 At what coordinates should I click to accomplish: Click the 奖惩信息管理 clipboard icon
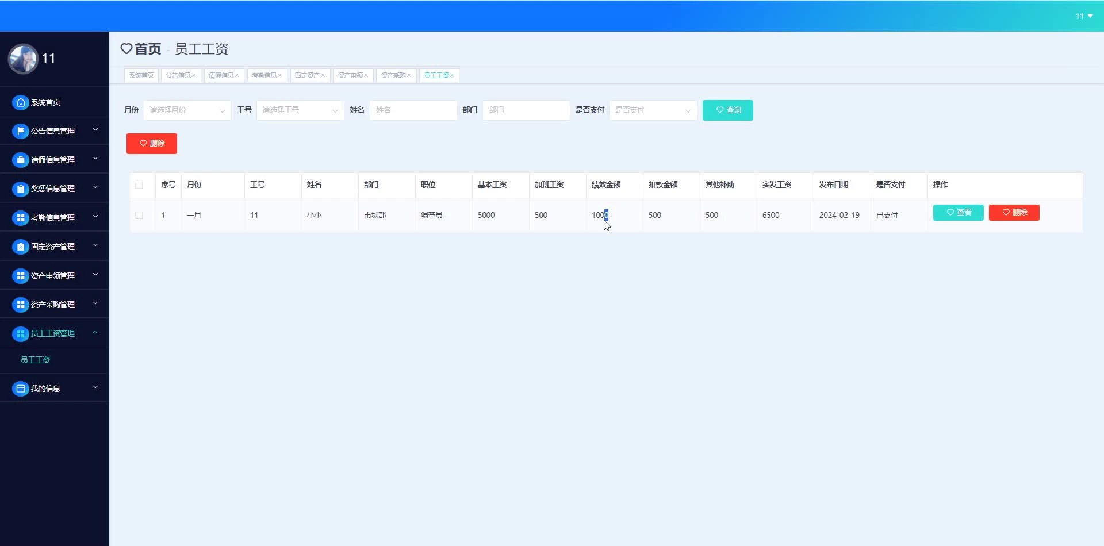pyautogui.click(x=21, y=189)
